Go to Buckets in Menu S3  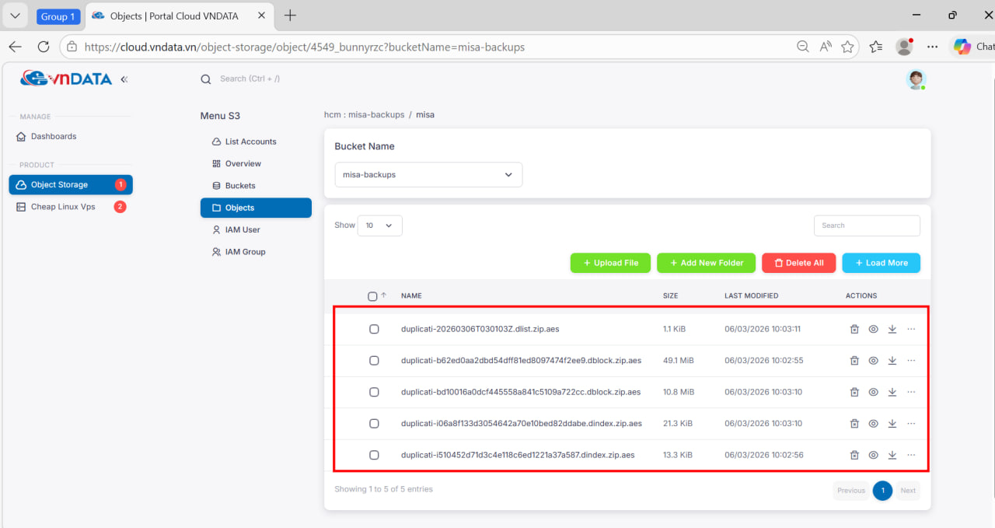[x=239, y=186]
